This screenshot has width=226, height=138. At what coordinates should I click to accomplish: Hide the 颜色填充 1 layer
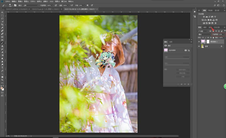click(x=199, y=42)
